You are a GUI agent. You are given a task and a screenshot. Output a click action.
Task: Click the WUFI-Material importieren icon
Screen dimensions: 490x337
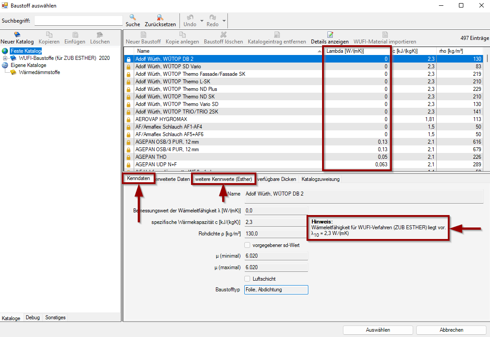click(x=385, y=35)
